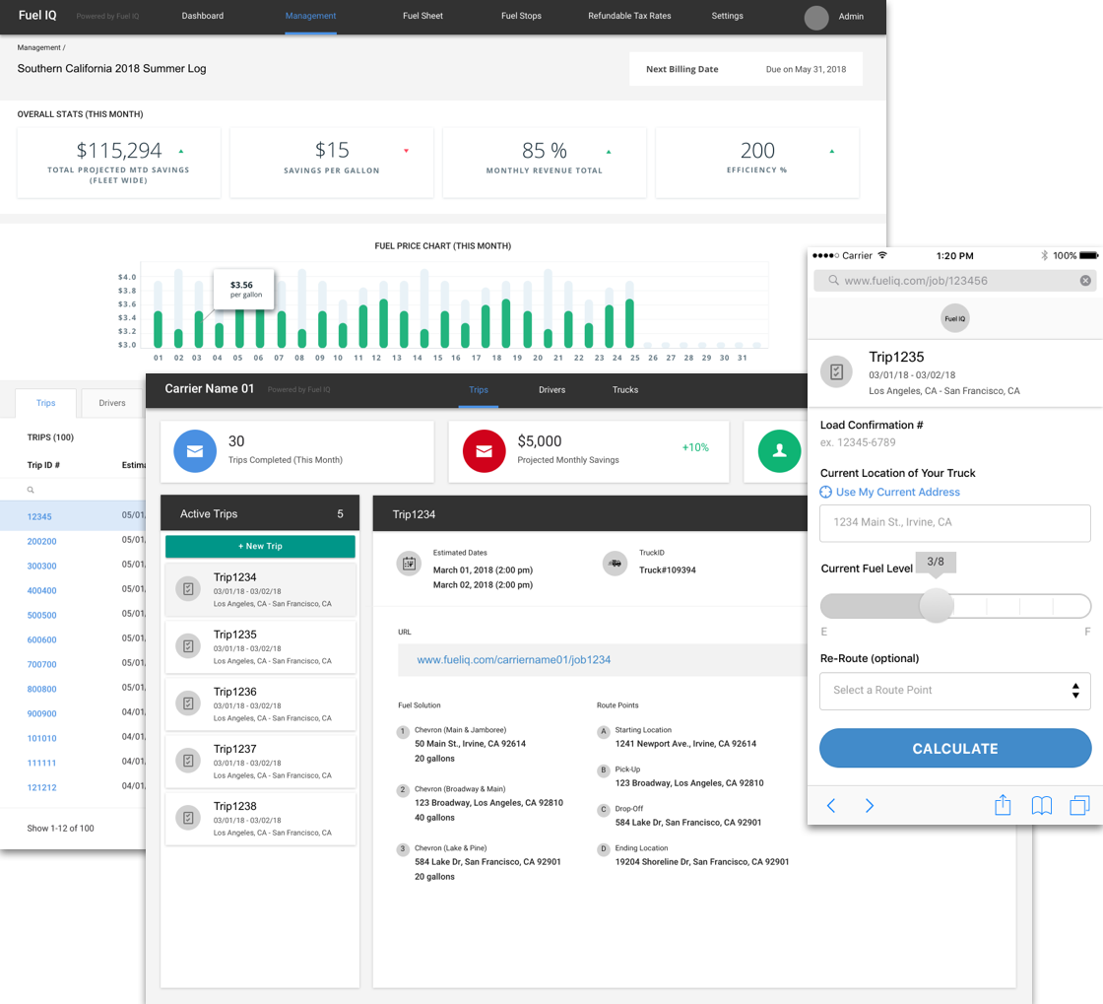Click the crosshair icon before Use My Current Address
1103x1004 pixels.
pos(825,492)
